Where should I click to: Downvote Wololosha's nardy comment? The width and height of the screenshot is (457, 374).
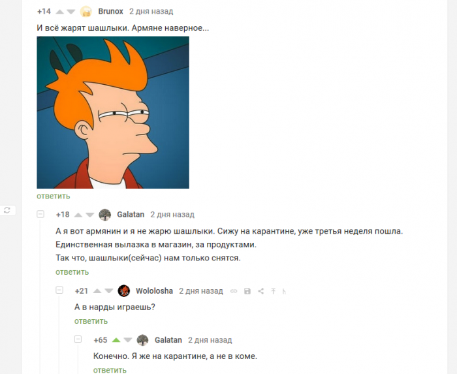click(x=109, y=291)
